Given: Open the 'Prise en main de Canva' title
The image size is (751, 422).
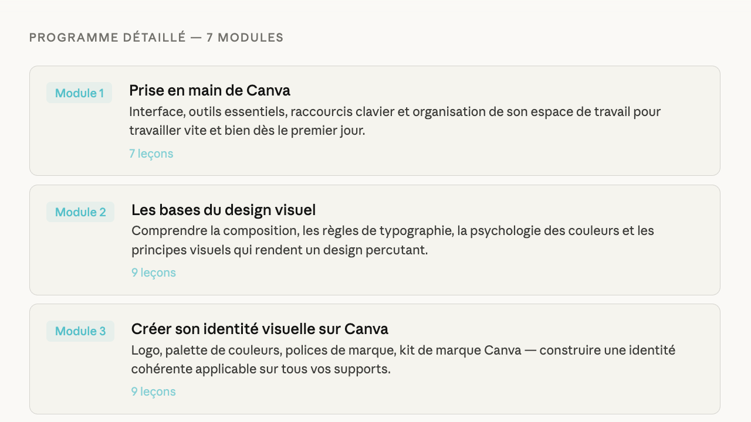Looking at the screenshot, I should coord(209,90).
